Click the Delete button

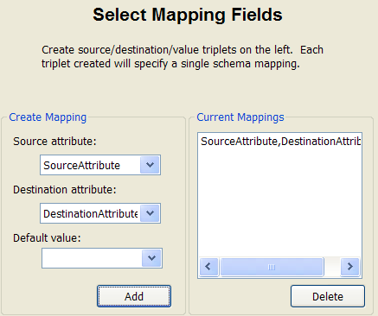click(328, 296)
